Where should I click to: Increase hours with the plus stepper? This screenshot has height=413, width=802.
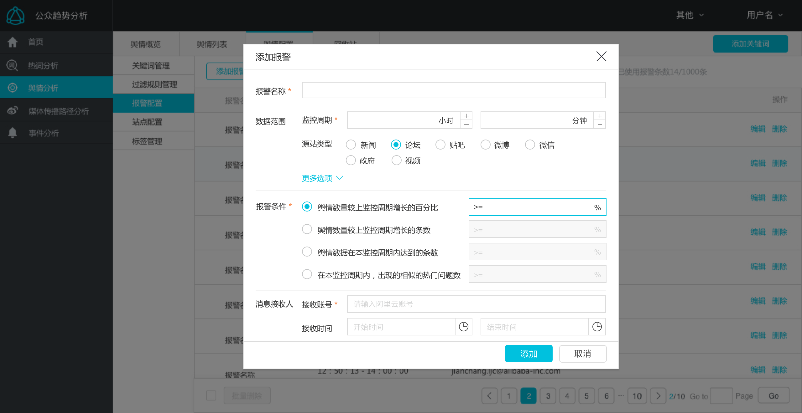[466, 116]
